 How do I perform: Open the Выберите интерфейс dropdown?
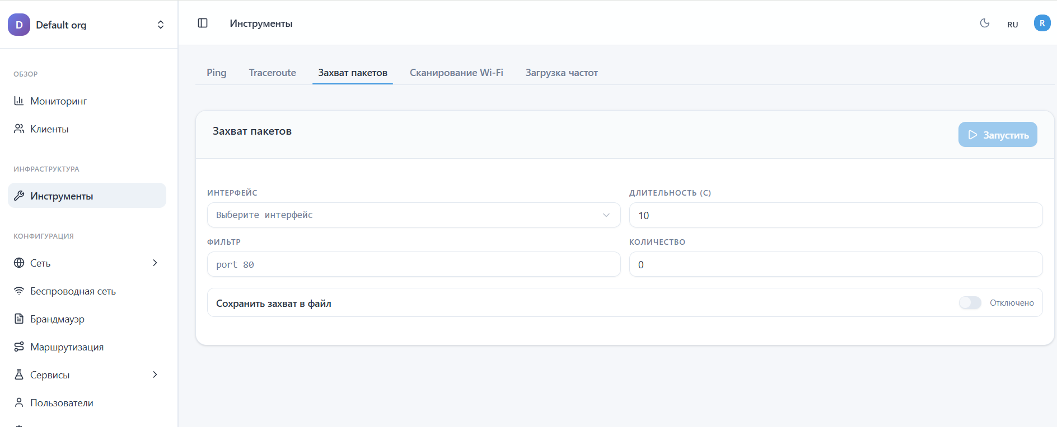tap(413, 215)
